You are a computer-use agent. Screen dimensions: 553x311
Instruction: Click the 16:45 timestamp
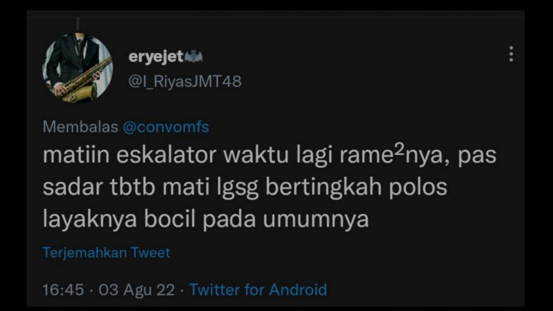pyautogui.click(x=63, y=290)
